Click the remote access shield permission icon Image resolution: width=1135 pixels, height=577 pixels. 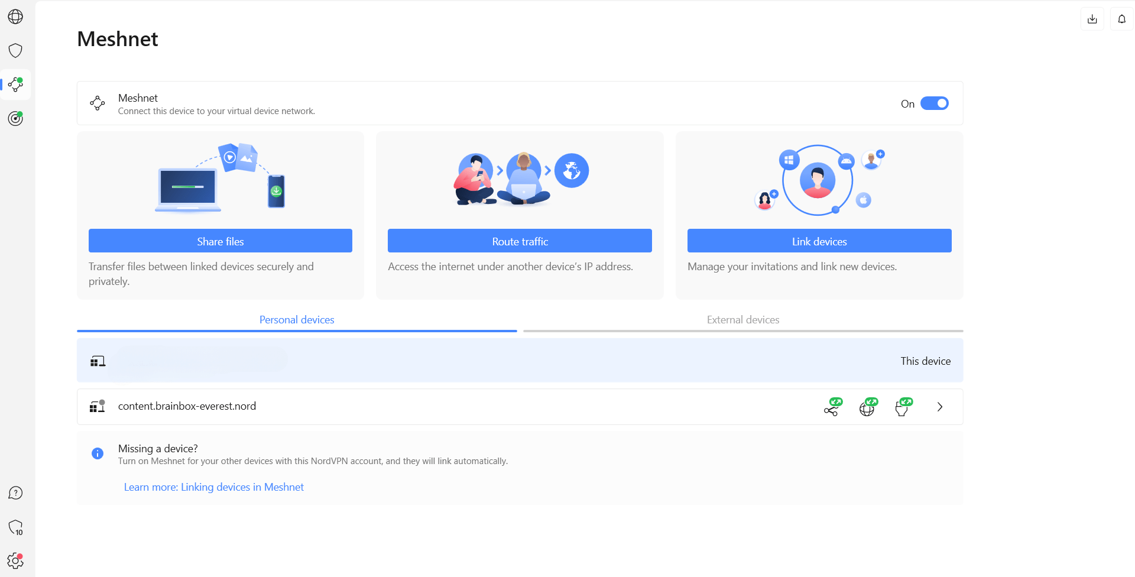click(904, 407)
